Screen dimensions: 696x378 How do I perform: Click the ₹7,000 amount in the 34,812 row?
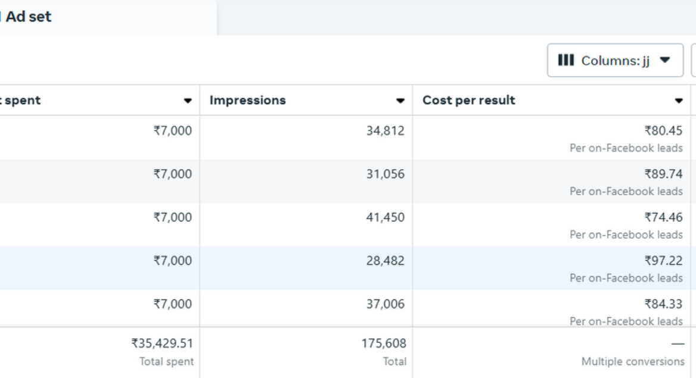point(173,131)
